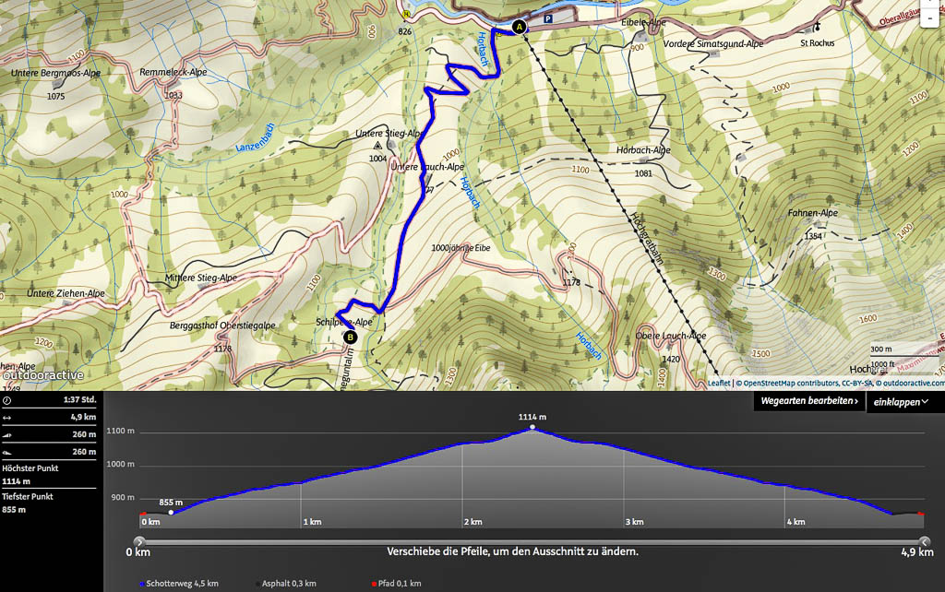Click the route end marker B
Screen dimensions: 945x592
coord(351,337)
